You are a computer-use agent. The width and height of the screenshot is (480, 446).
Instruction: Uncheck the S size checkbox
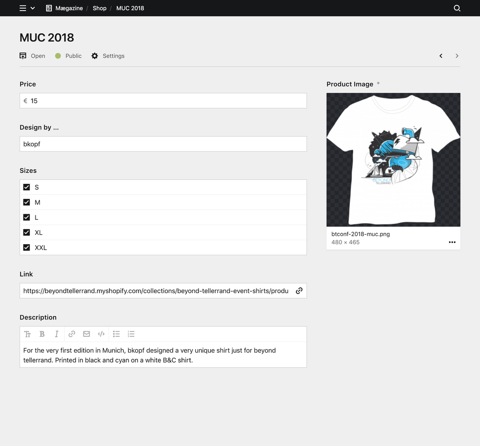(26, 187)
